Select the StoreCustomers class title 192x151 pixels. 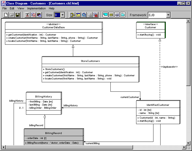pos(90,61)
